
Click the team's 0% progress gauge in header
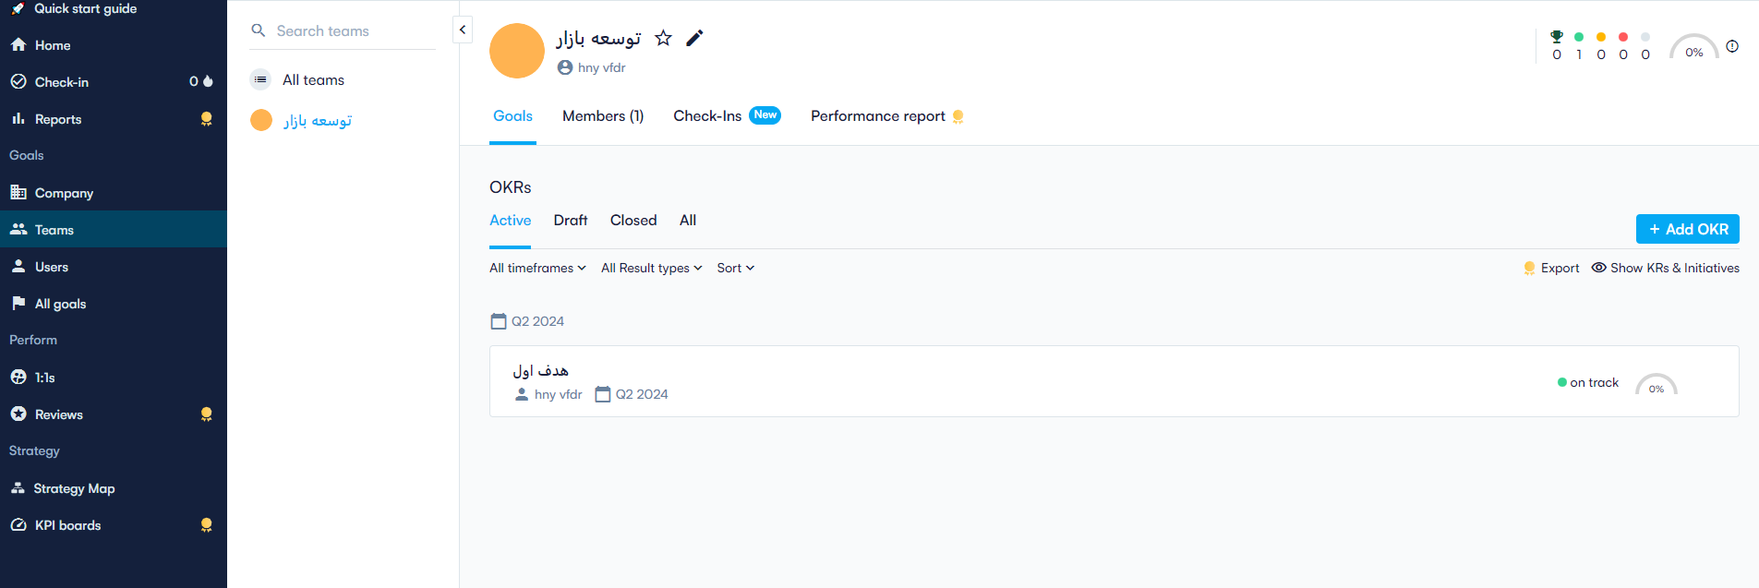point(1693,48)
